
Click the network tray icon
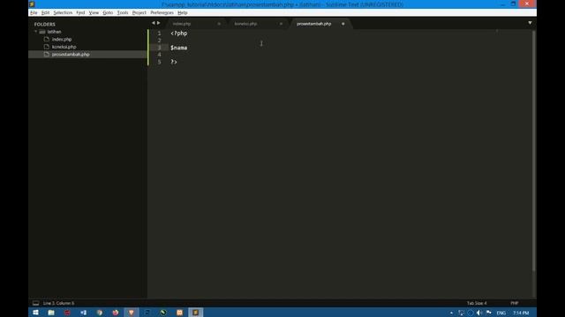pos(461,313)
